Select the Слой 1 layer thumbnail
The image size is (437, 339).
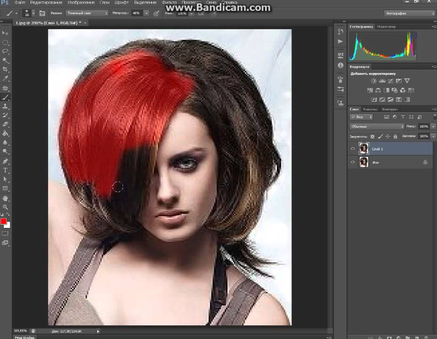[x=364, y=149]
